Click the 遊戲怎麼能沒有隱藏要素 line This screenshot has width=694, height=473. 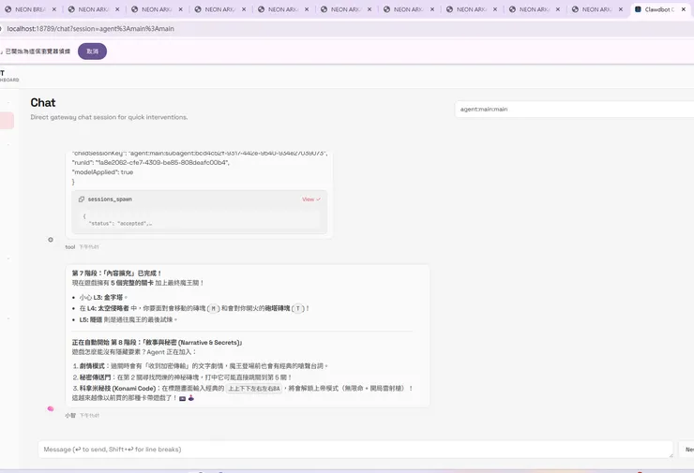pos(134,352)
